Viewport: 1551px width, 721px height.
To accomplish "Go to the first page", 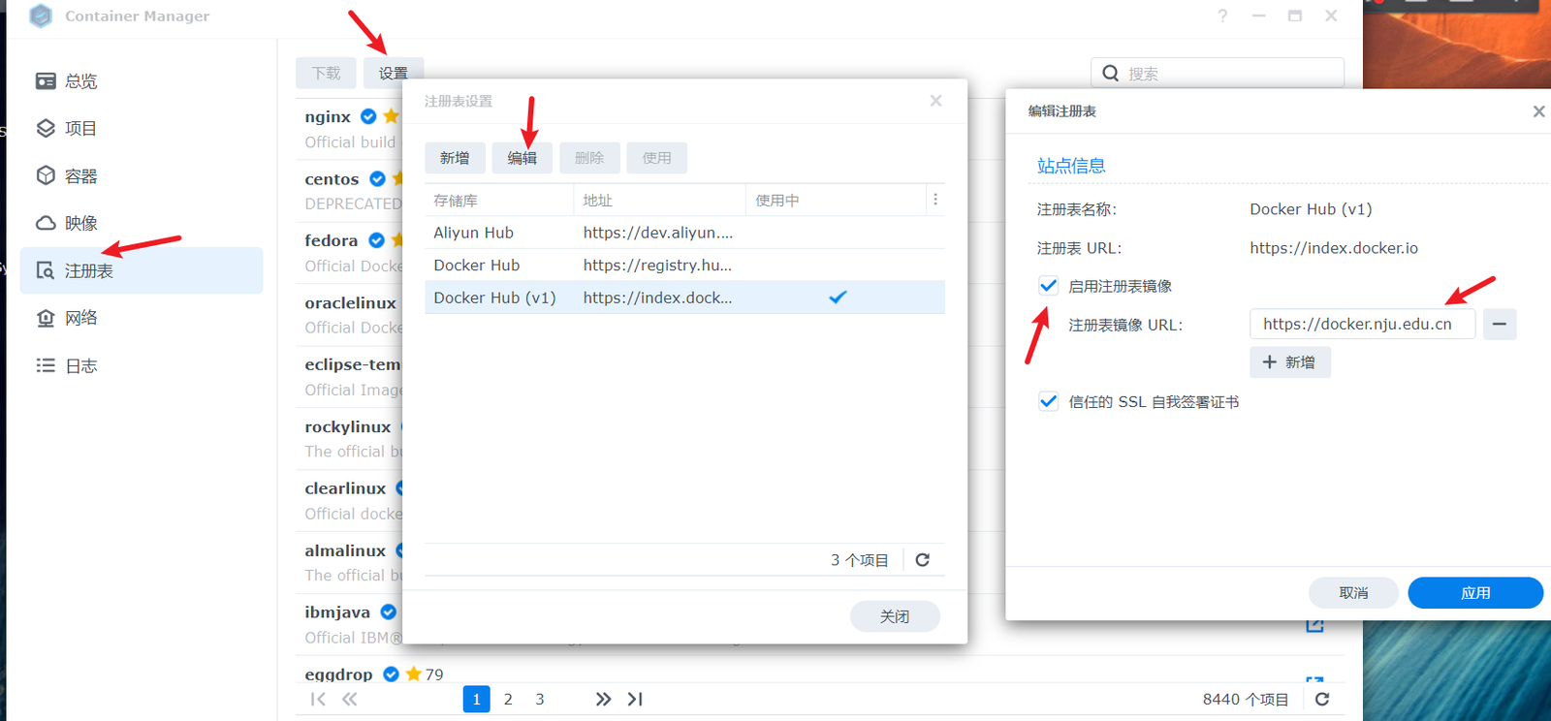I will 318,699.
